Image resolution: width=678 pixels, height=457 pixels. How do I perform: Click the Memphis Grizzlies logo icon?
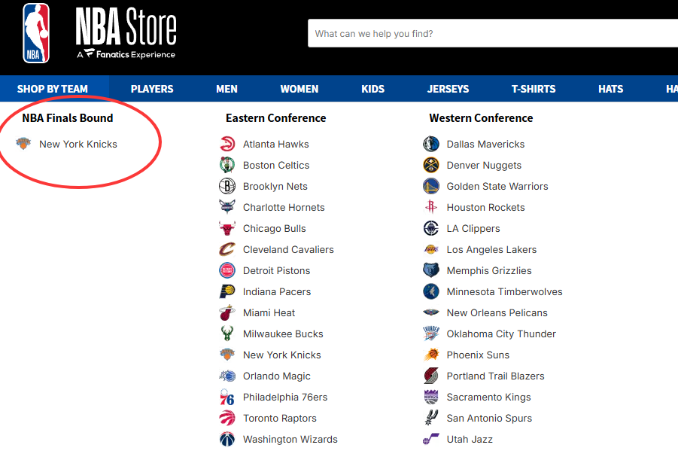431,270
